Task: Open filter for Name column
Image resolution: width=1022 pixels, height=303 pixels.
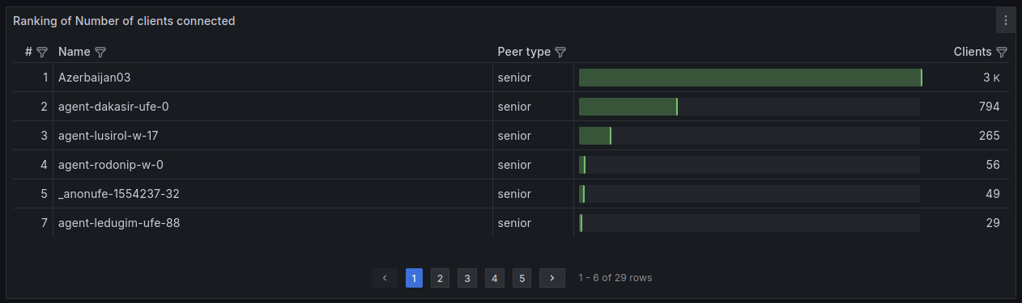Action: [100, 52]
